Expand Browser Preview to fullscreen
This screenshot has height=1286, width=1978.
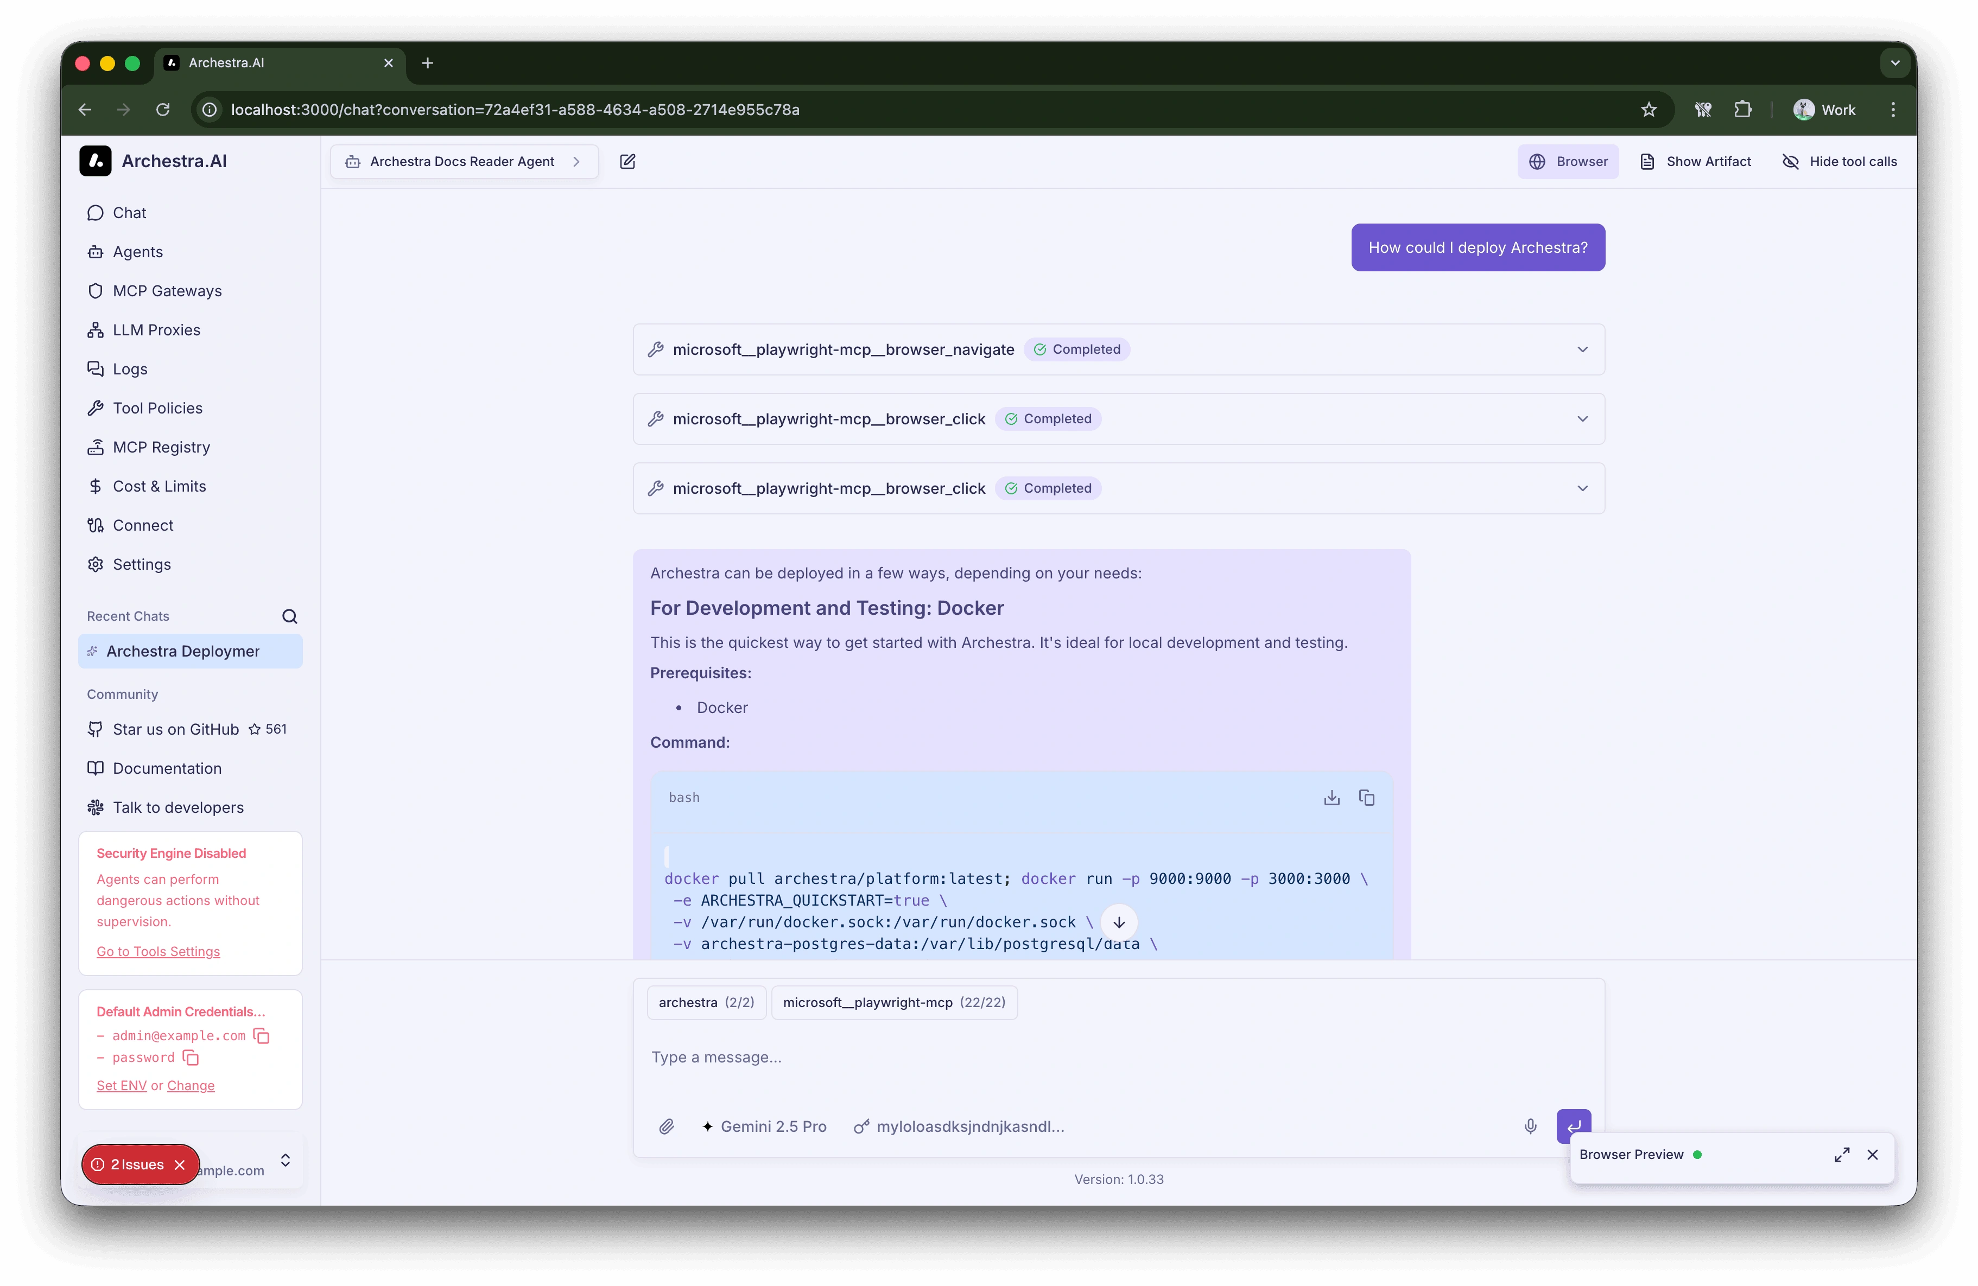(x=1842, y=1156)
